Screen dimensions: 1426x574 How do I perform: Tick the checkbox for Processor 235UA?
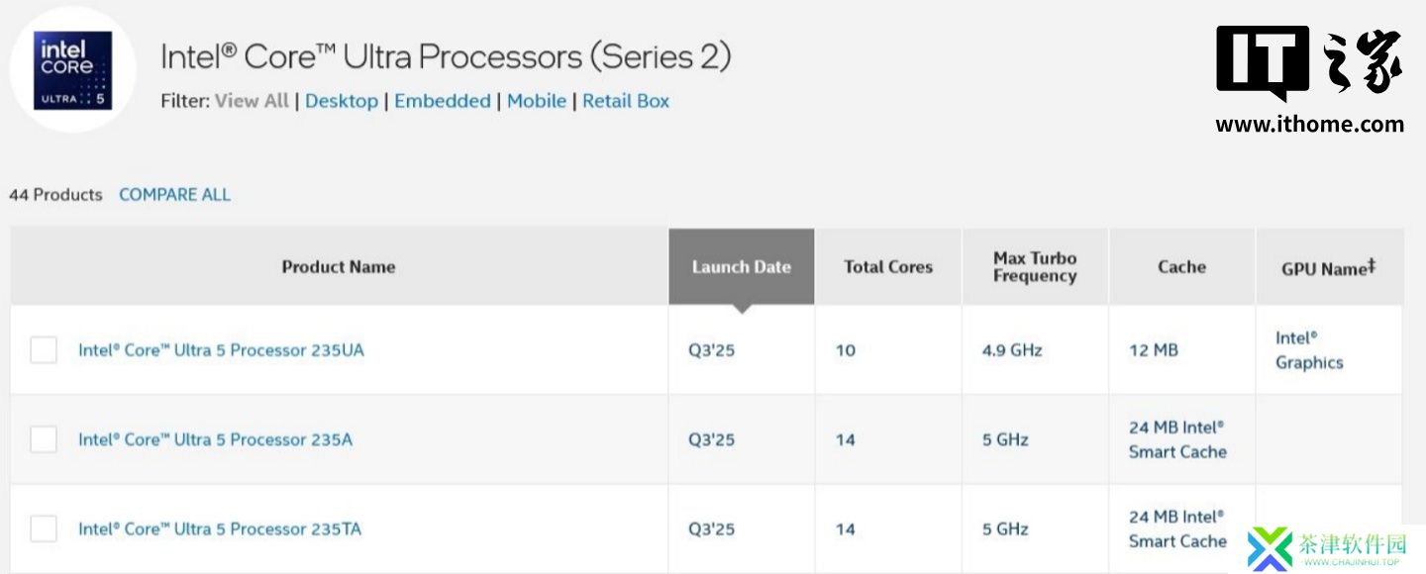pos(44,350)
